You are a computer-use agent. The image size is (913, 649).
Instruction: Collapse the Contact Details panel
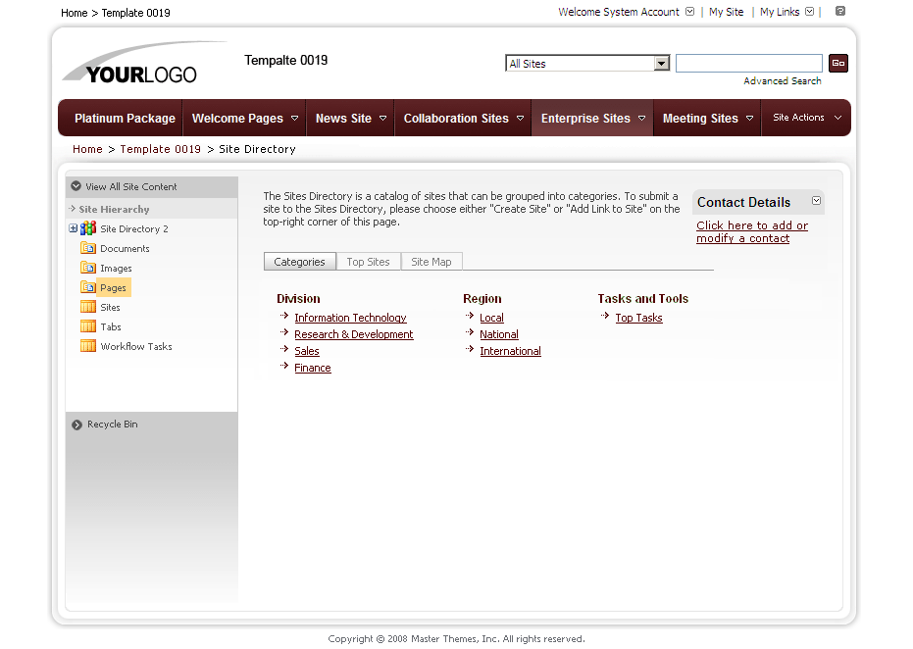point(815,201)
